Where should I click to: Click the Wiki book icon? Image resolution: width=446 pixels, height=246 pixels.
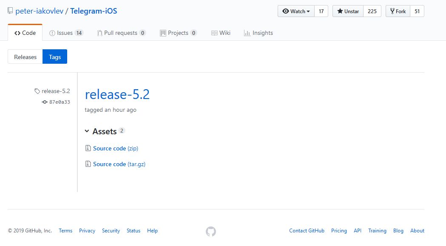tap(214, 33)
